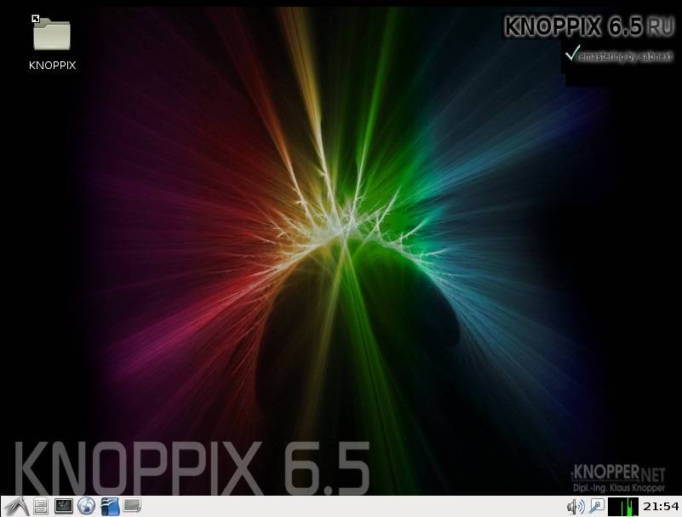
Task: Launch the file manager from the panel
Action: click(x=41, y=507)
